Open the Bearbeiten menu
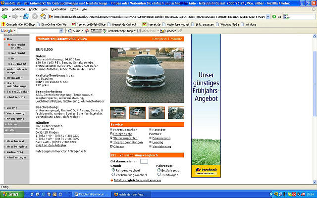 18,9
